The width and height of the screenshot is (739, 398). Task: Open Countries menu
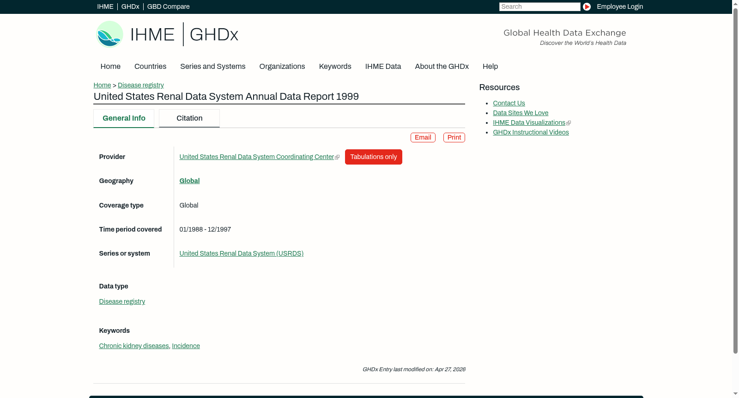[x=150, y=67]
